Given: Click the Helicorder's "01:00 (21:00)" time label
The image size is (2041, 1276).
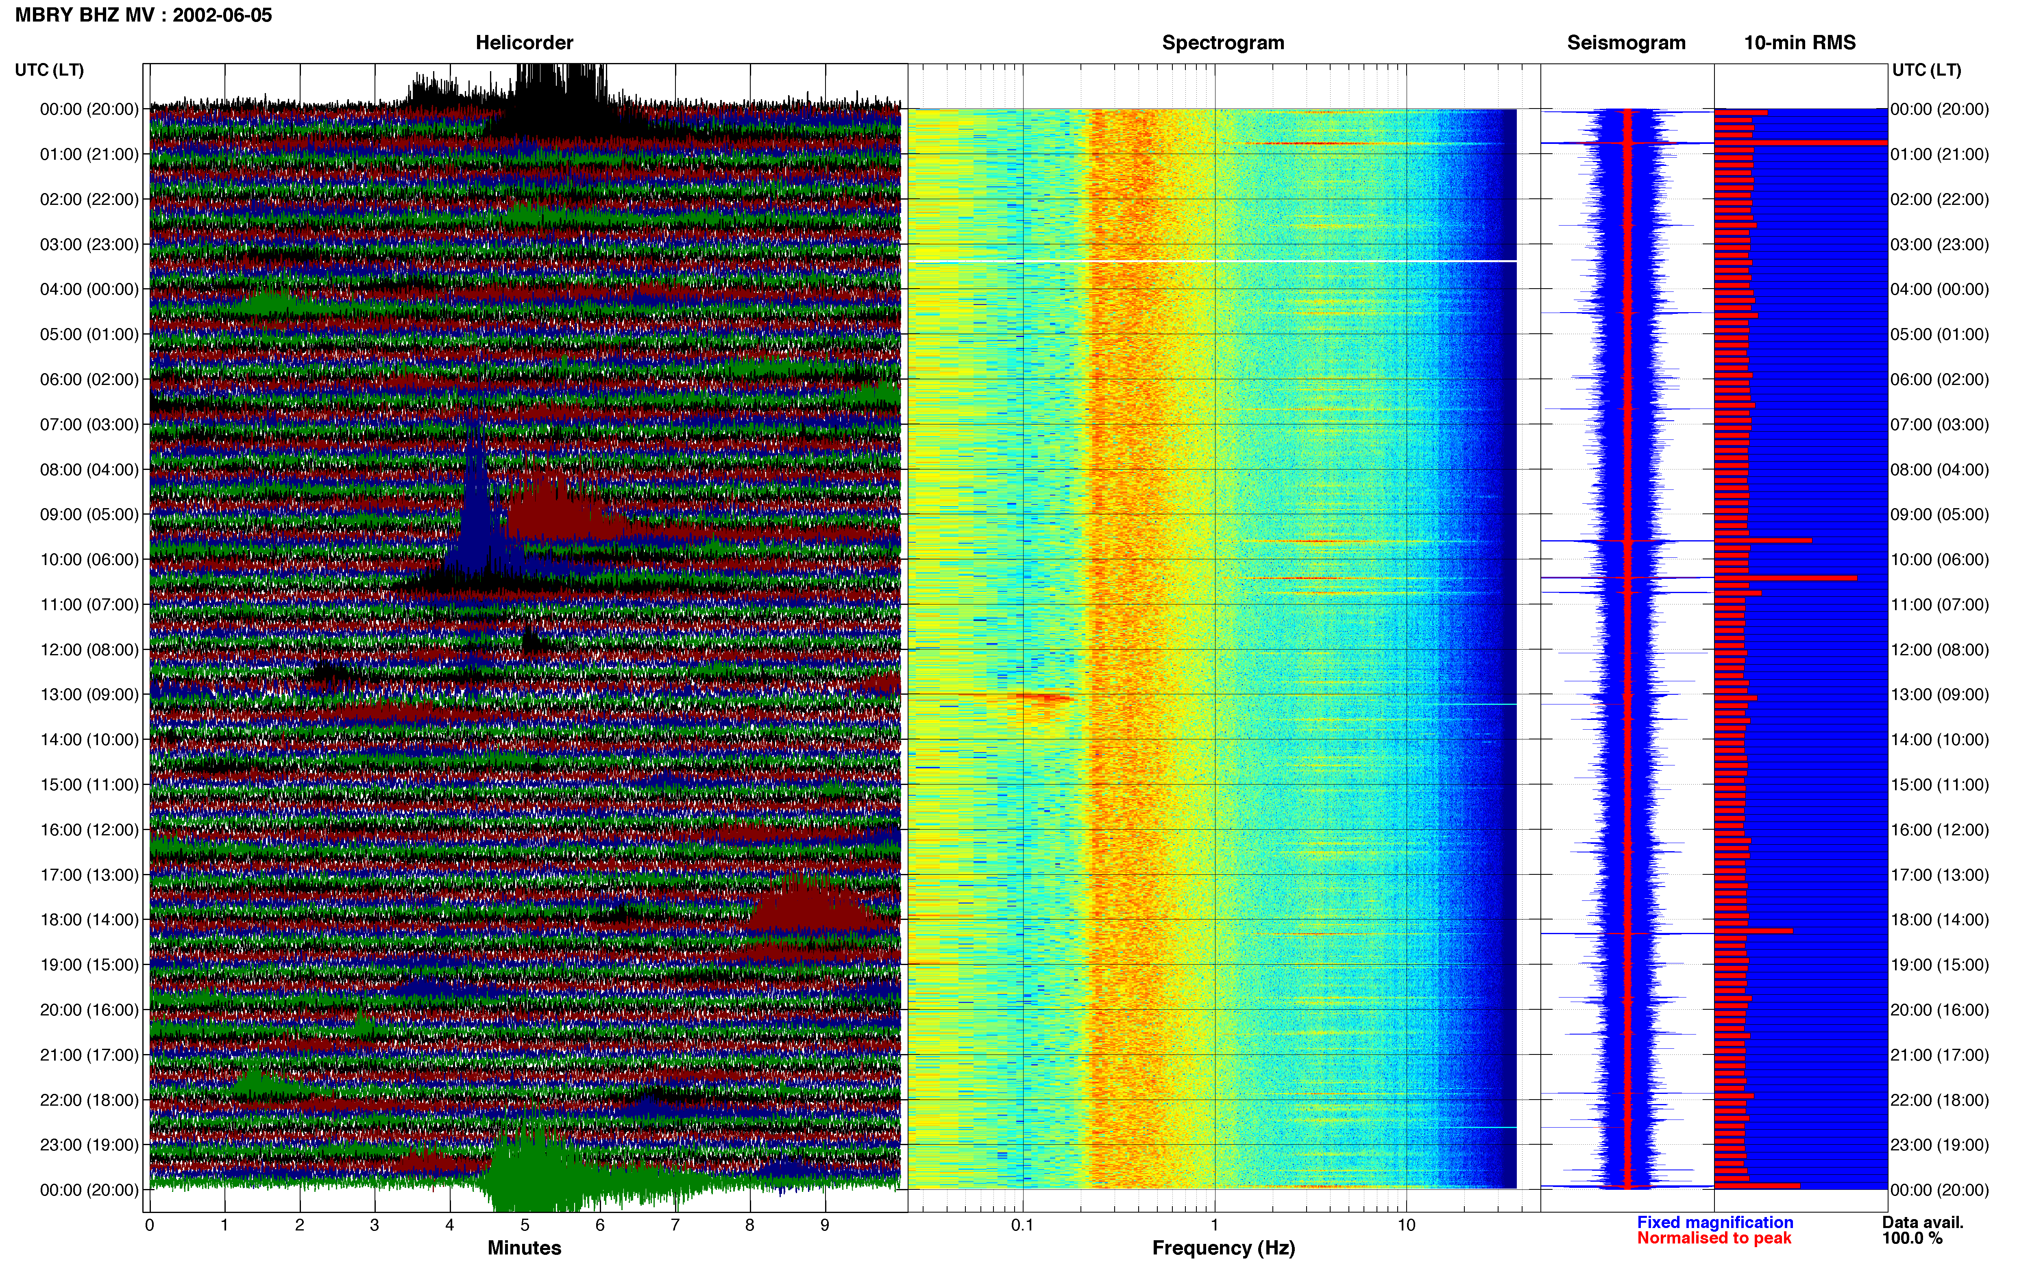Looking at the screenshot, I should tap(89, 154).
